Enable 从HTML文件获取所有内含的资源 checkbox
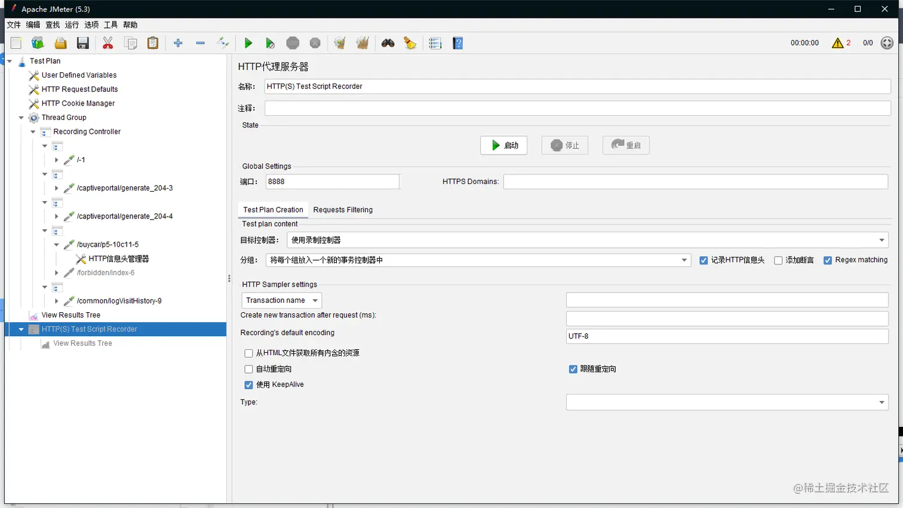Viewport: 903px width, 508px height. (x=248, y=353)
